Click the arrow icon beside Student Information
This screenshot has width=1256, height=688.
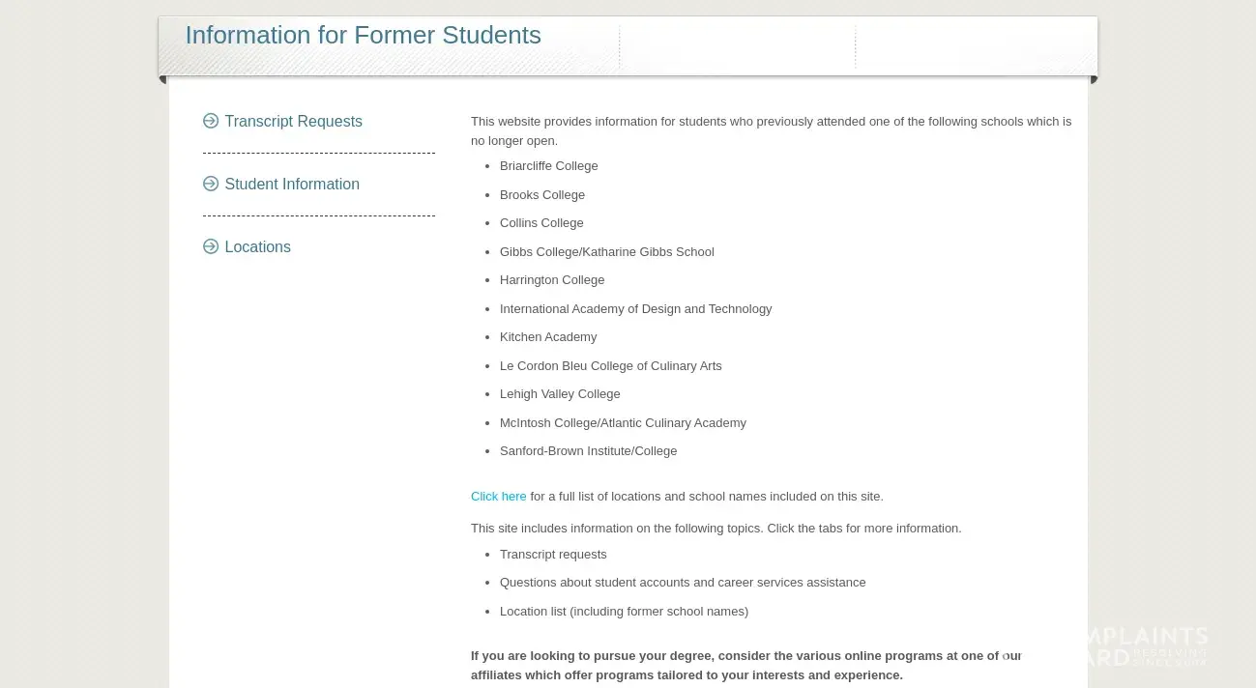click(211, 184)
